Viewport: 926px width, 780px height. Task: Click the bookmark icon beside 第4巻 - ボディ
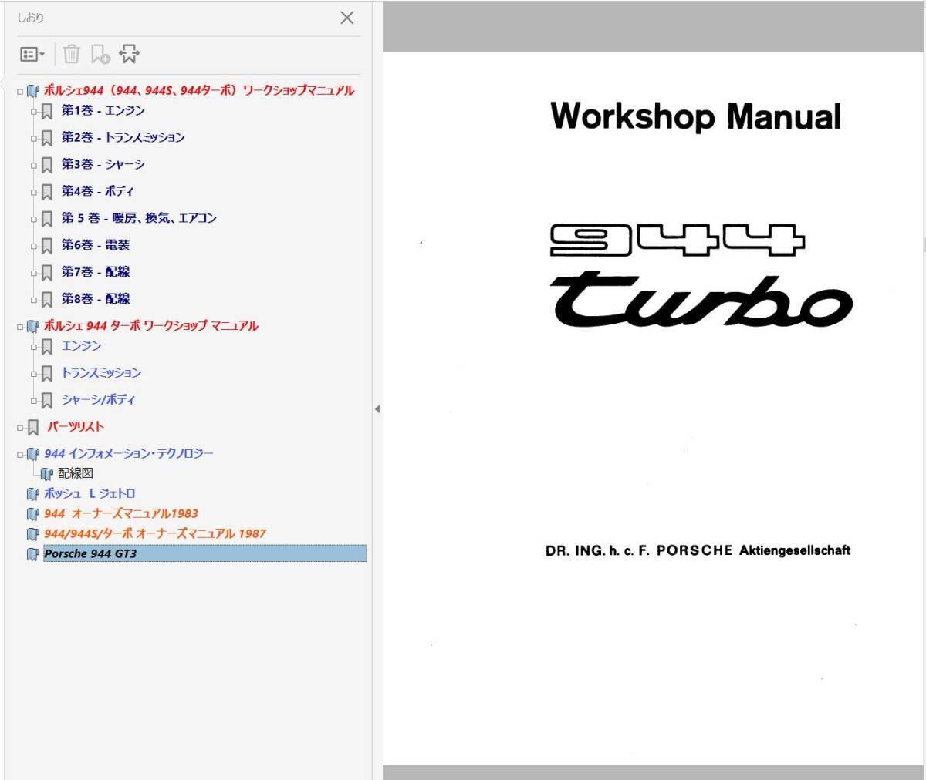[x=47, y=192]
